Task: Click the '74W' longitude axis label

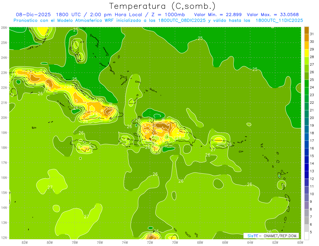Action: point(125,242)
